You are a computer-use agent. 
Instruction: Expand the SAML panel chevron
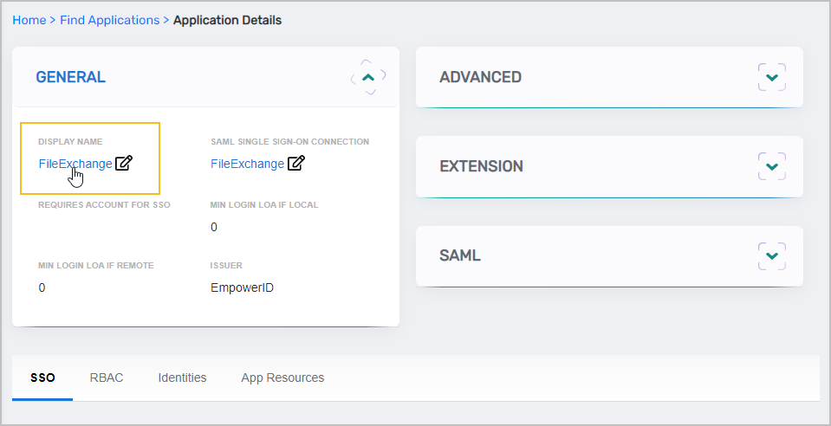pyautogui.click(x=772, y=256)
